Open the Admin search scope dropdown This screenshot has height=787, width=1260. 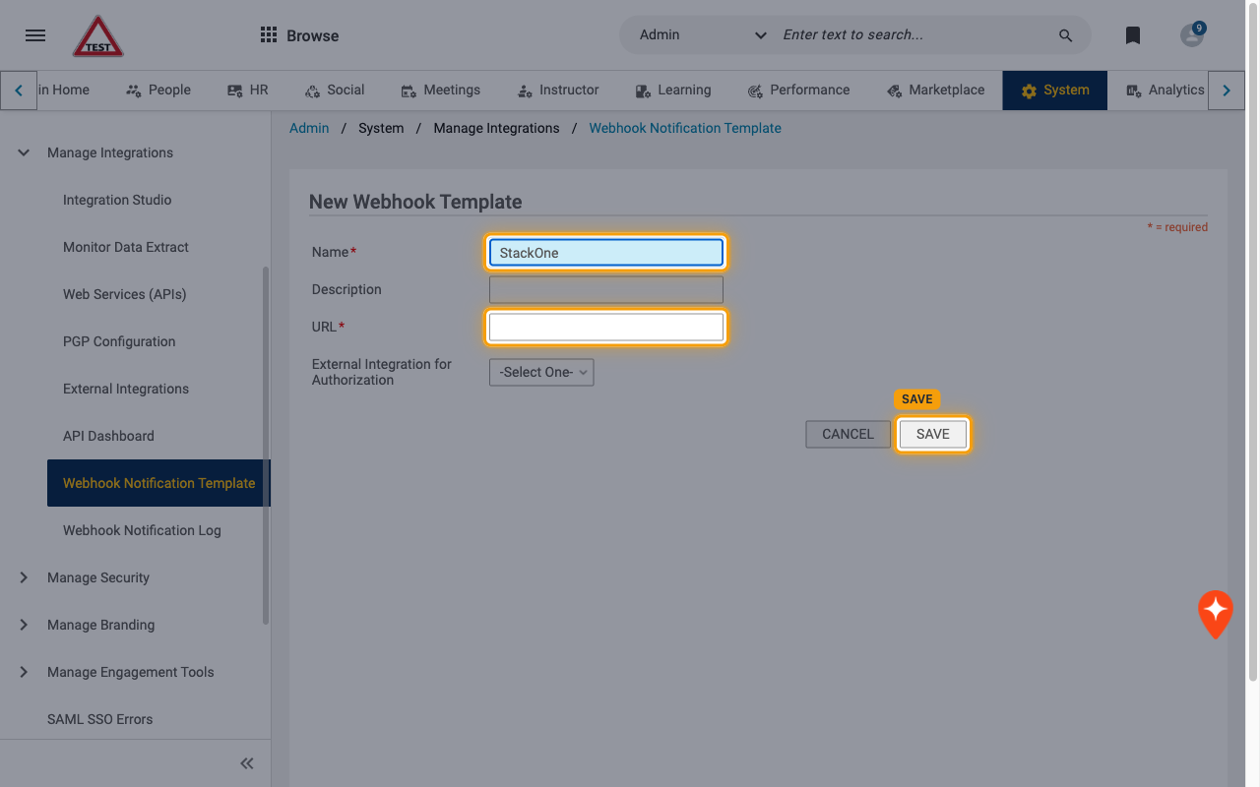(703, 34)
